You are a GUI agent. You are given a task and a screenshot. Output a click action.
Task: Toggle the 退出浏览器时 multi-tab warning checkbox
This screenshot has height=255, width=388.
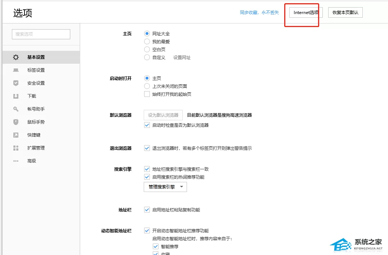point(147,148)
